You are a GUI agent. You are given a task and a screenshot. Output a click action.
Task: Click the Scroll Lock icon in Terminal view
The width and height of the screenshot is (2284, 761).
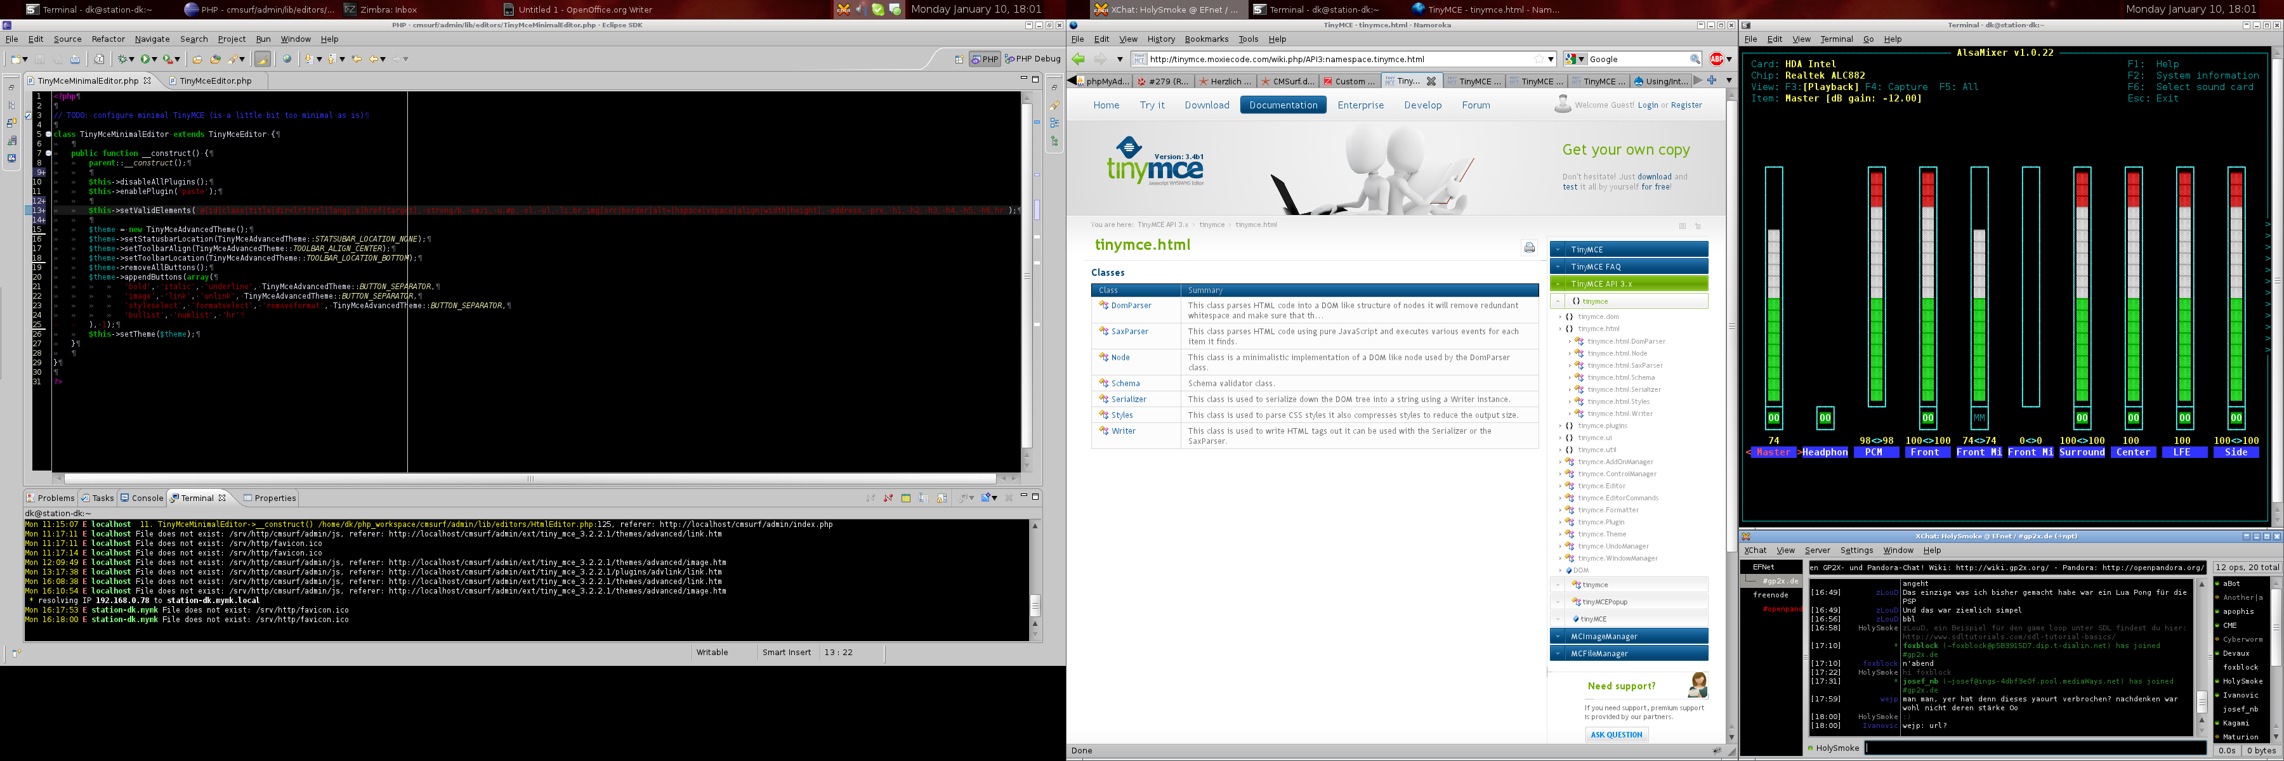tap(942, 498)
